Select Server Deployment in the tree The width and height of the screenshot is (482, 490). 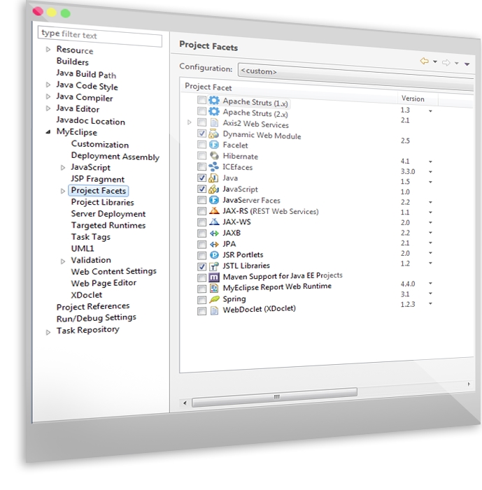[x=108, y=214]
